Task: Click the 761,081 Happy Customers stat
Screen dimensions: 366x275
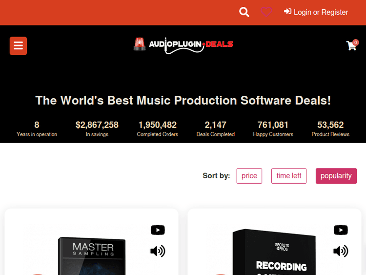Action: (273, 128)
